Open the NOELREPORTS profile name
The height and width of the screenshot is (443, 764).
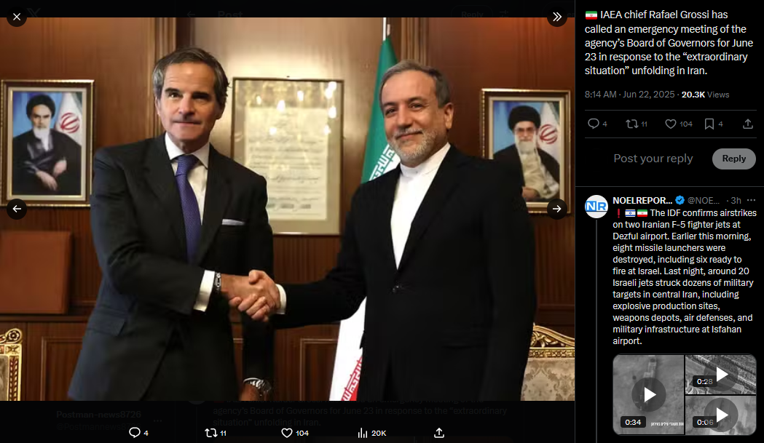click(x=642, y=200)
